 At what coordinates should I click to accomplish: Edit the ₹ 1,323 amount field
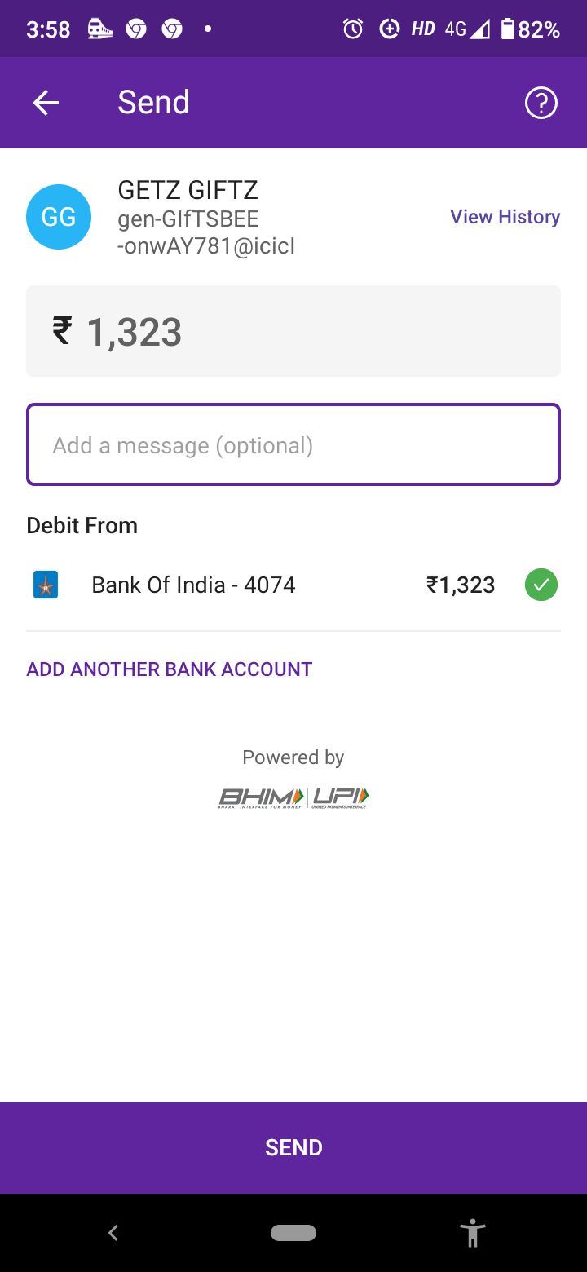coord(293,332)
